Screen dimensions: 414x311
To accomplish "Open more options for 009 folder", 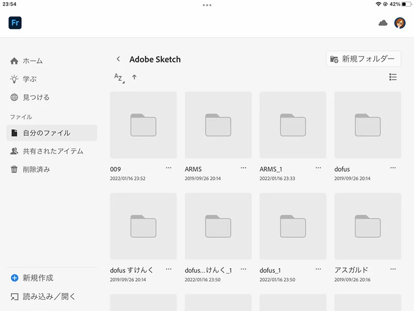I will (x=169, y=168).
